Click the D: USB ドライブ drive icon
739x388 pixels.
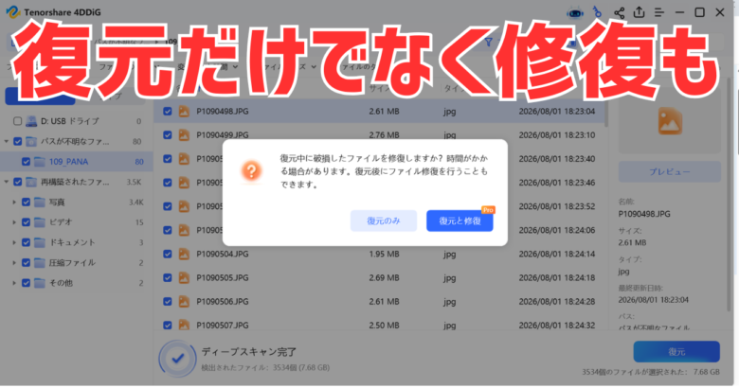point(31,121)
